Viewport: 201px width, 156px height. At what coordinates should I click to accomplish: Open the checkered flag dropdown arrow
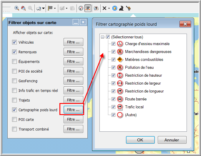click(x=55, y=8)
